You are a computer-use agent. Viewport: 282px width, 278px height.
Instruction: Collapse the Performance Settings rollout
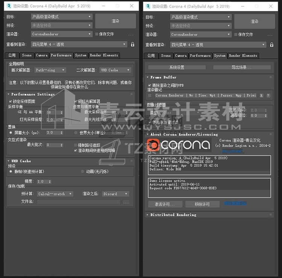[x=8, y=94]
